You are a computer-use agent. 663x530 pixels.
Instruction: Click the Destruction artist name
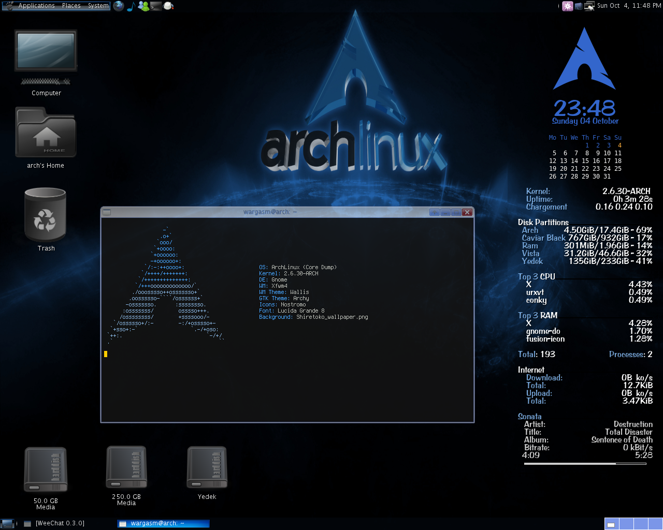tap(633, 424)
